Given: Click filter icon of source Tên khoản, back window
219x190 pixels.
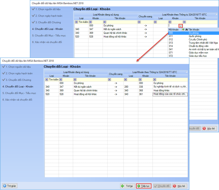Looking at the screenshot, I should [105, 22].
